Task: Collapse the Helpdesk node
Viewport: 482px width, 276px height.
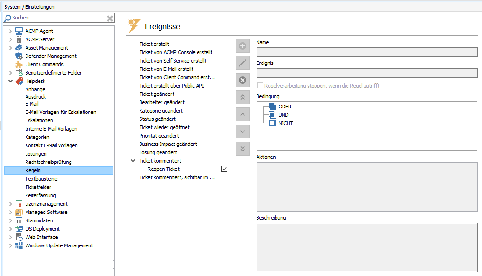Action: (11, 81)
